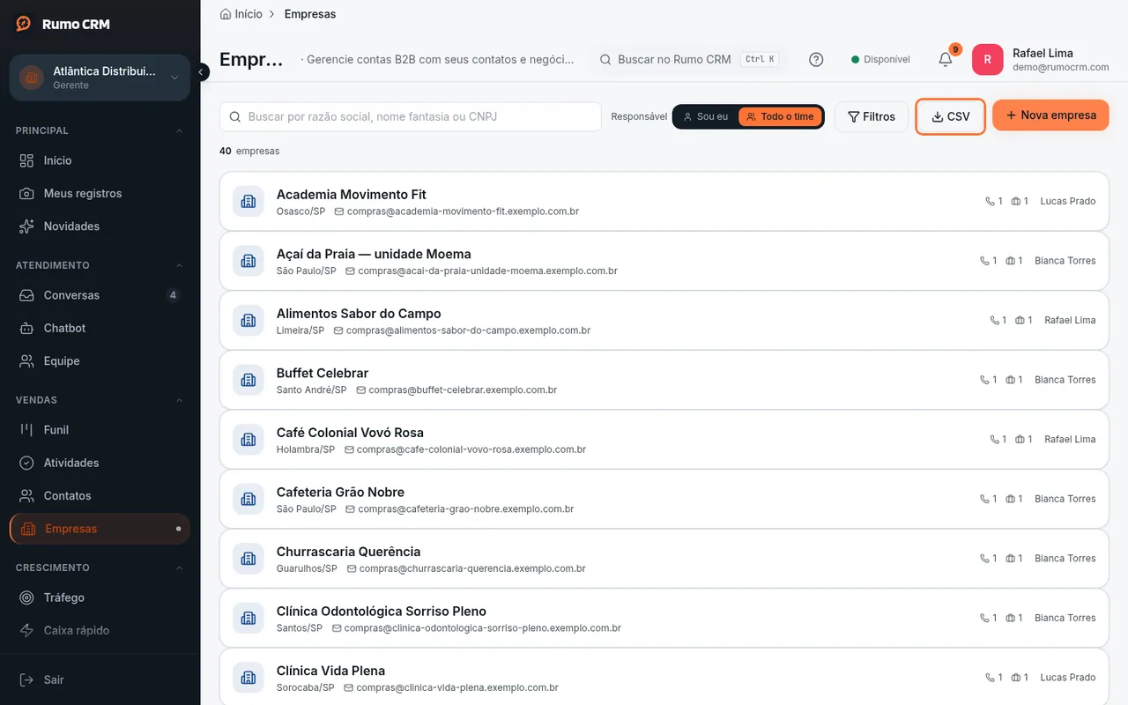Screen dimensions: 1128x705
Task: Switch responsável filter to Sou eu
Action: [706, 116]
